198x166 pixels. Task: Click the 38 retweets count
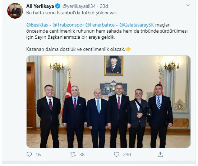pos(82,155)
